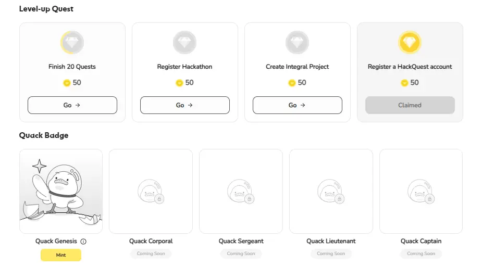Click Coming Soon under Quack Corporal
Viewport: 482px width, 266px height.
(151, 254)
